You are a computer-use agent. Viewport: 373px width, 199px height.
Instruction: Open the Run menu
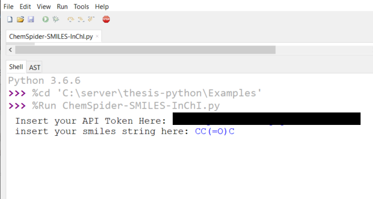(62, 6)
